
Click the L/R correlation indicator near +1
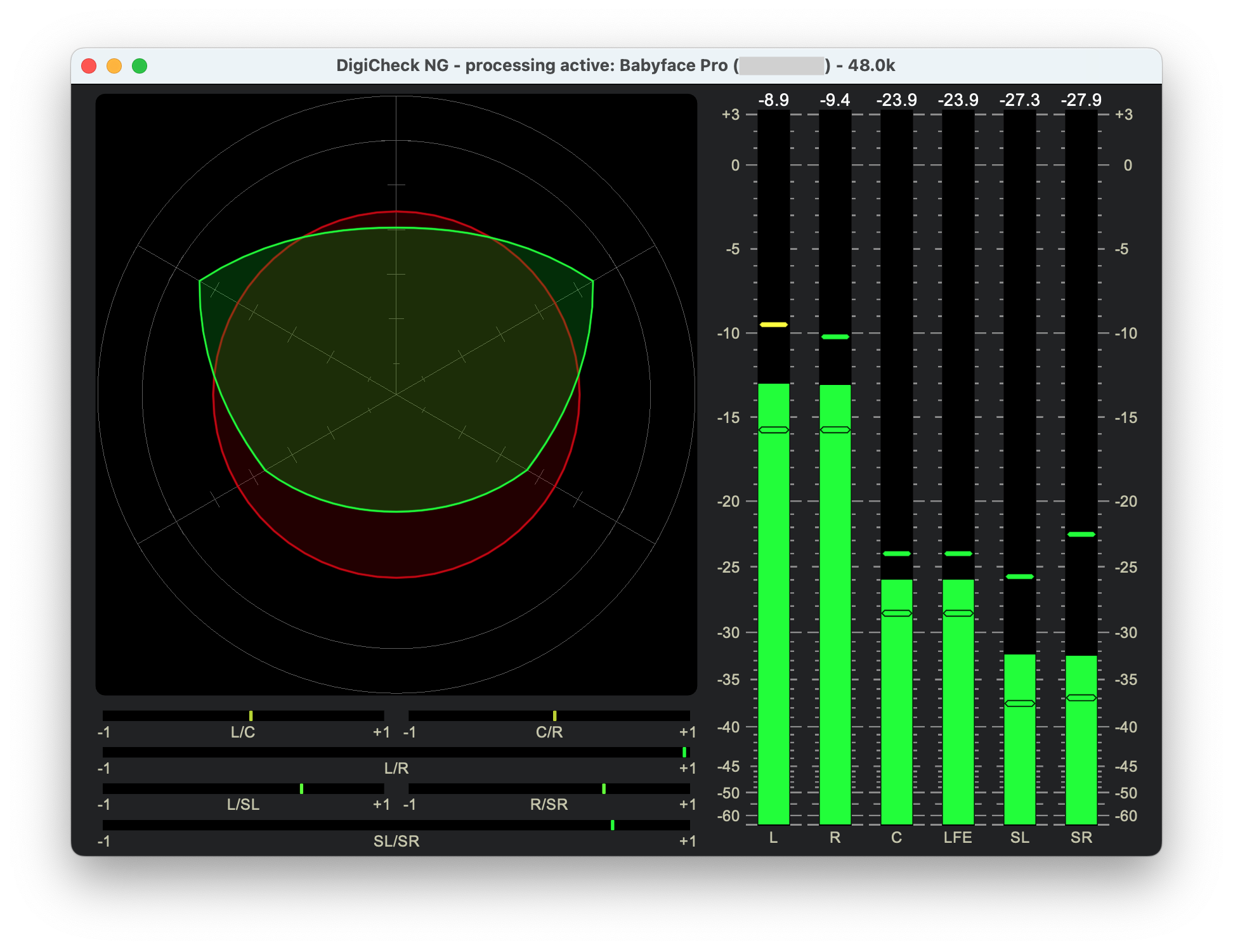click(684, 752)
